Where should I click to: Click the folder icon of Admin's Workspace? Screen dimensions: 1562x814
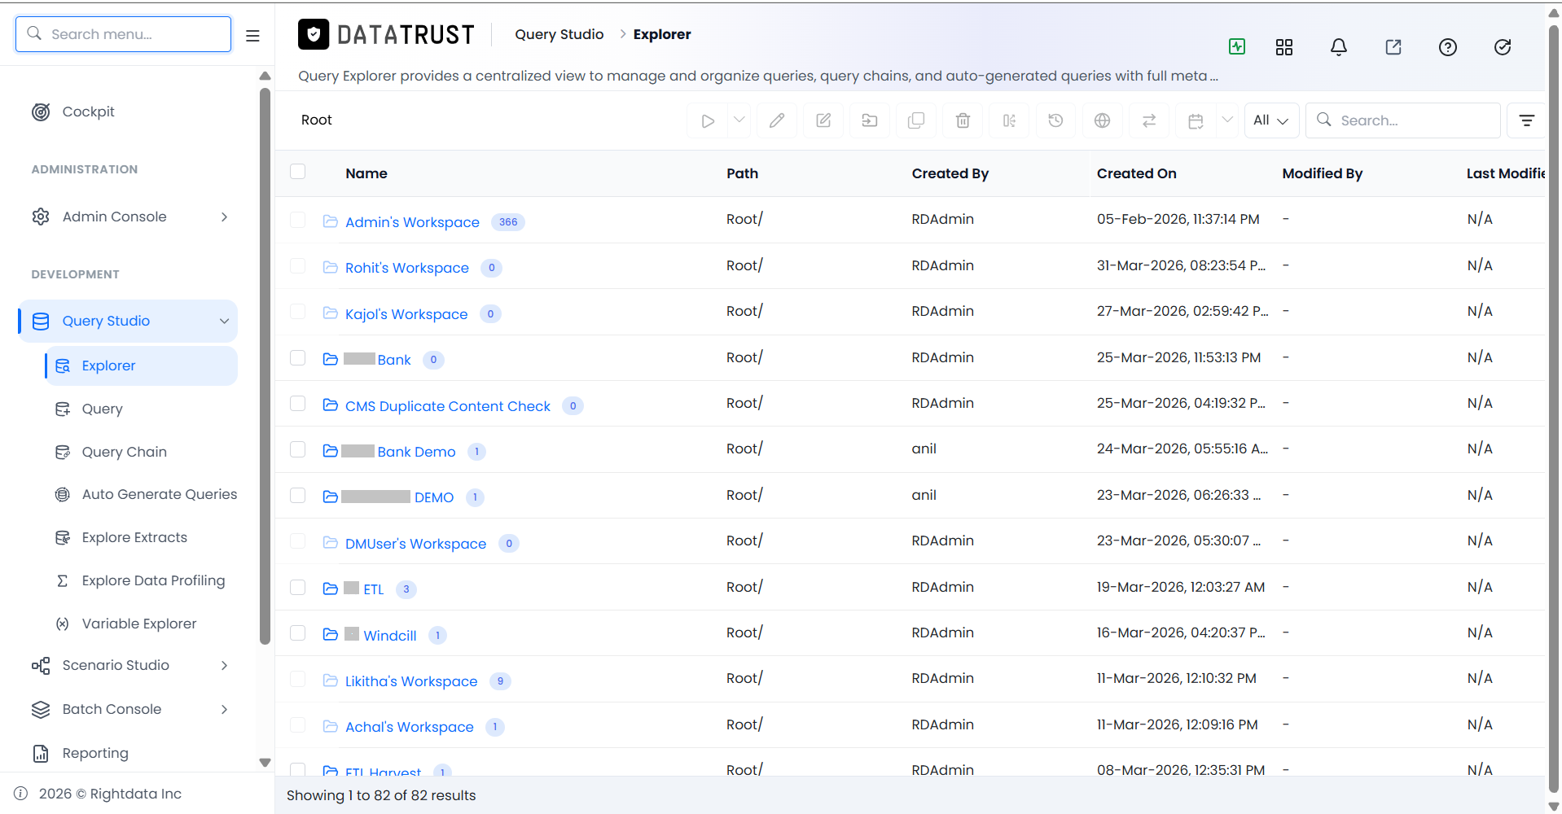pyautogui.click(x=330, y=221)
